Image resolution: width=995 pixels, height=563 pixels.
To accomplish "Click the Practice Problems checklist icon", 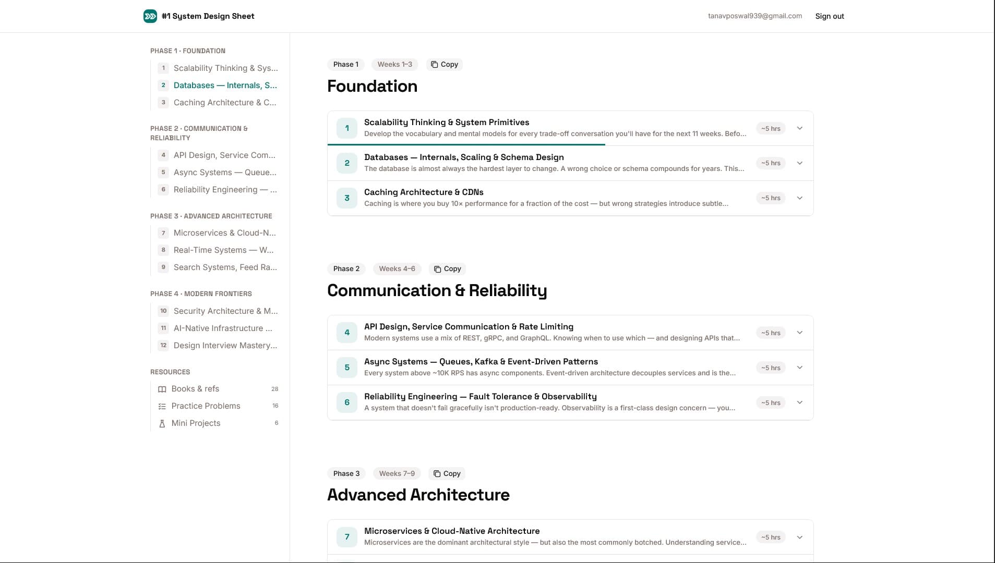I will click(162, 406).
